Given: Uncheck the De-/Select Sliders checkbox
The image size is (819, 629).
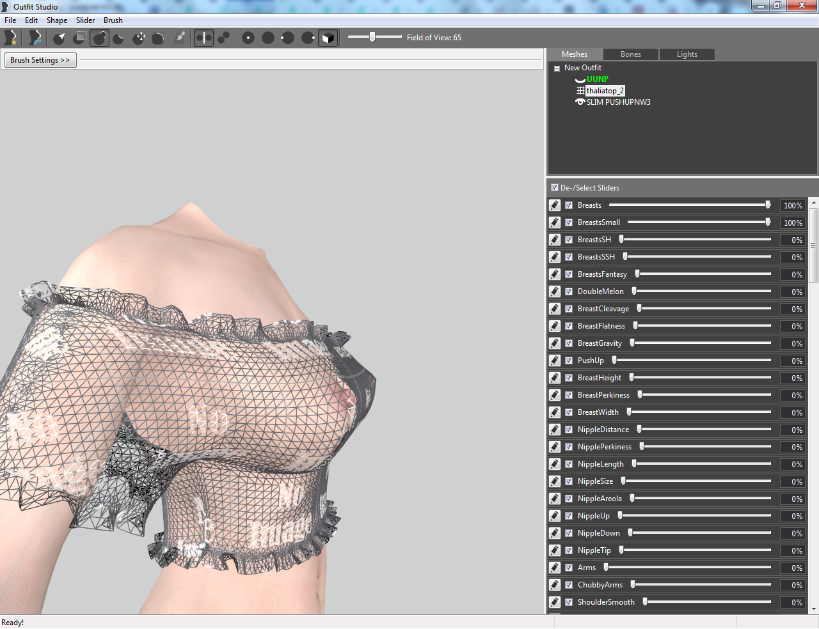Looking at the screenshot, I should point(555,188).
